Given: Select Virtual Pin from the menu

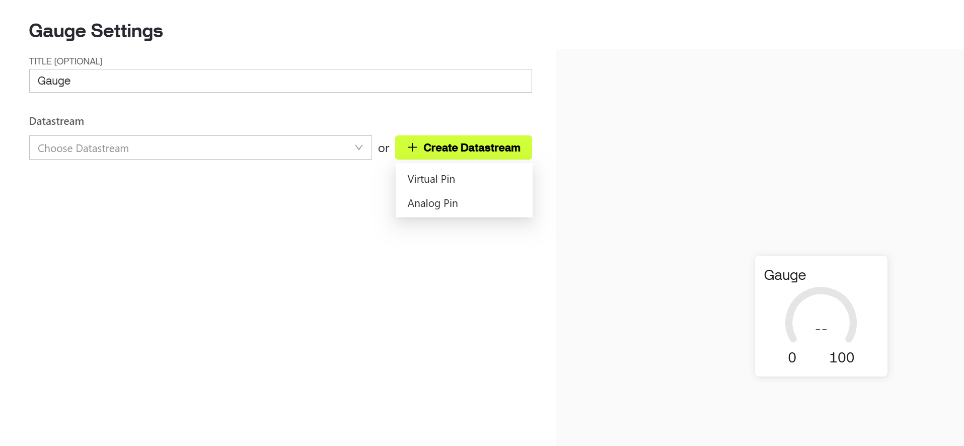Looking at the screenshot, I should 431,179.
